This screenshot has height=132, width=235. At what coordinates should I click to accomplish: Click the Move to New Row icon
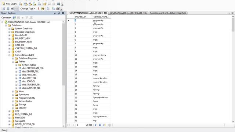pos(104,125)
